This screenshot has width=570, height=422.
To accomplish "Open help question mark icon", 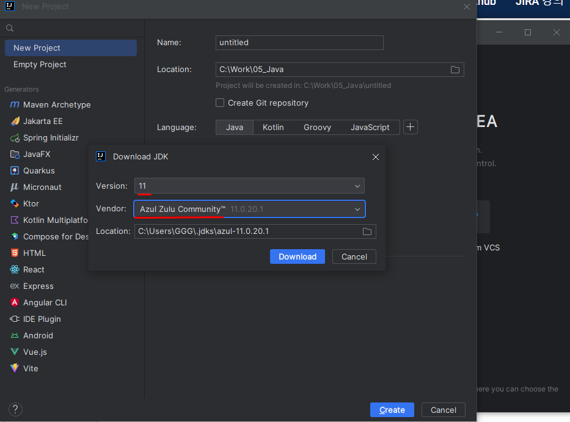I will pyautogui.click(x=15, y=410).
